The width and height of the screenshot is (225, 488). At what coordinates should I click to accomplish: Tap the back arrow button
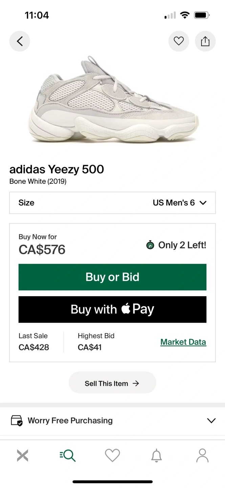[x=20, y=41]
